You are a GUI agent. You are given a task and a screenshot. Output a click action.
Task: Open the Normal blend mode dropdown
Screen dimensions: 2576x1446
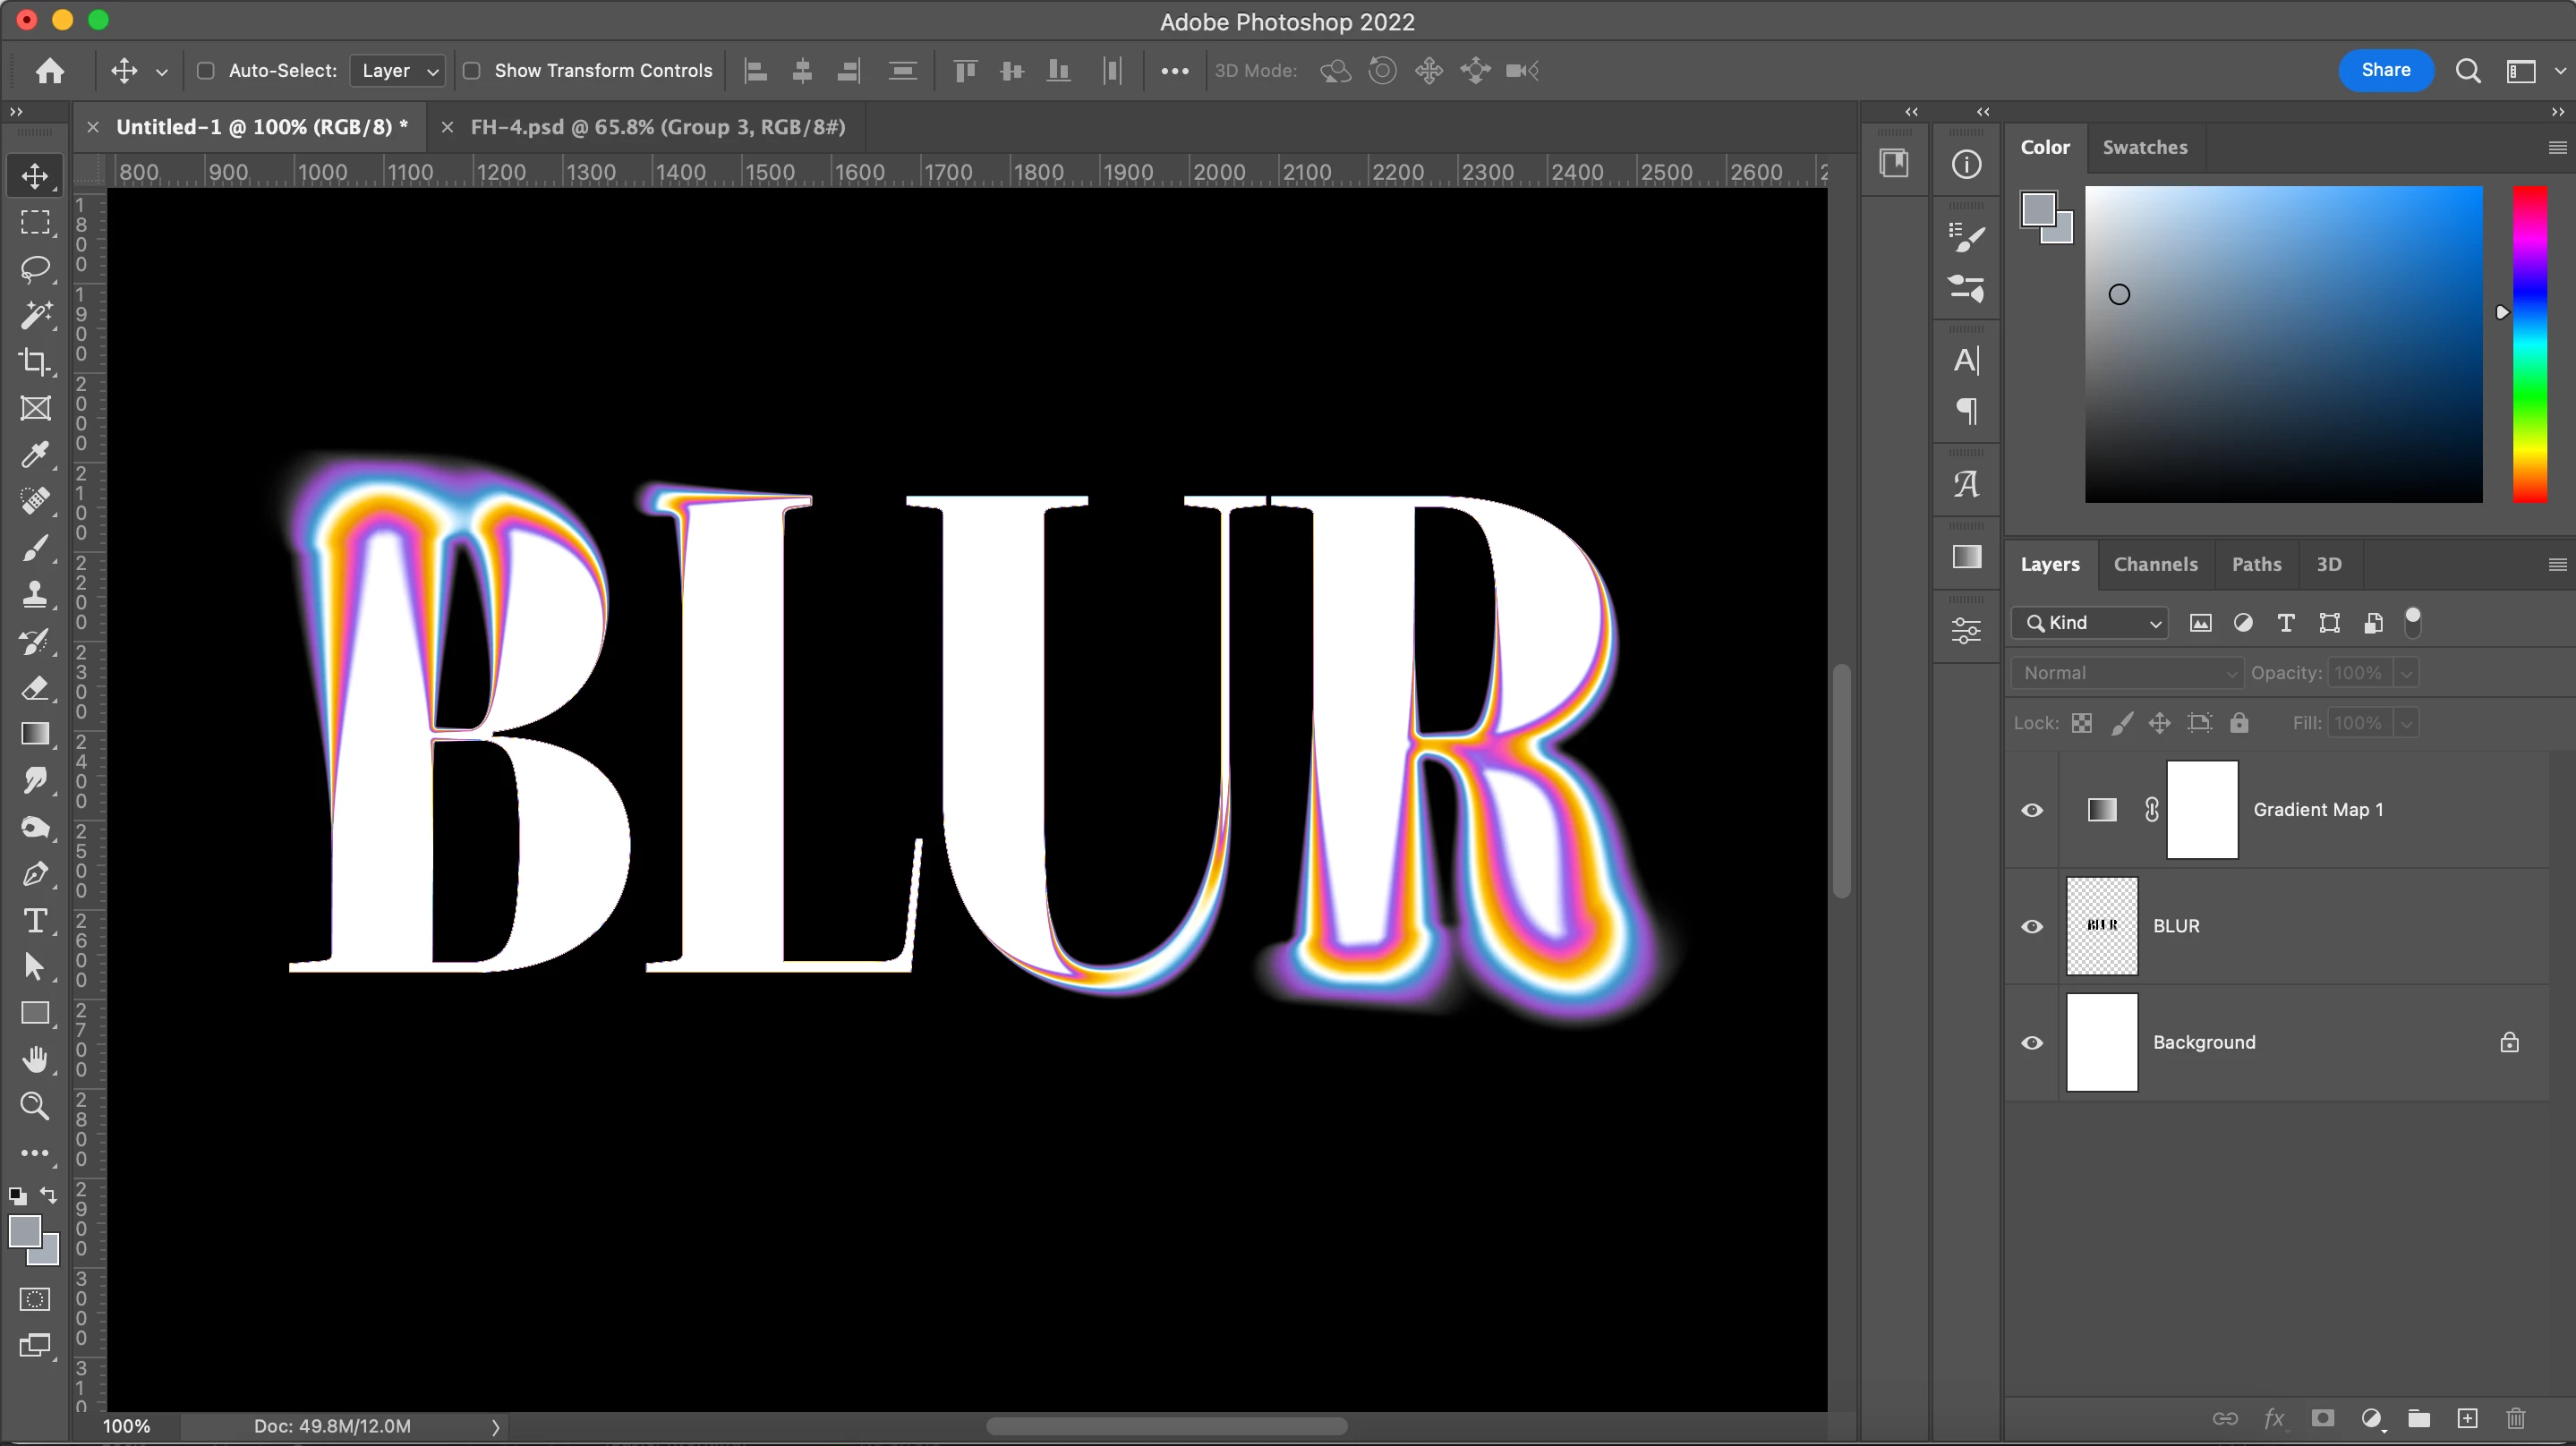pyautogui.click(x=2128, y=673)
